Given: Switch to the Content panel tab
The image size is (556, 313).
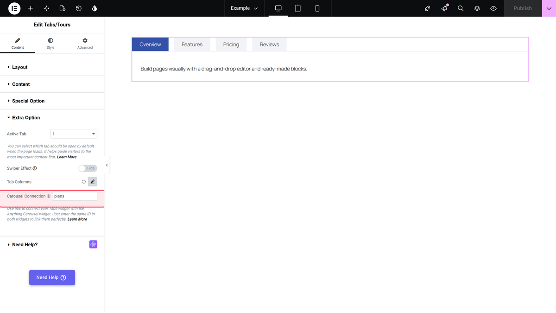Looking at the screenshot, I should click(x=18, y=44).
